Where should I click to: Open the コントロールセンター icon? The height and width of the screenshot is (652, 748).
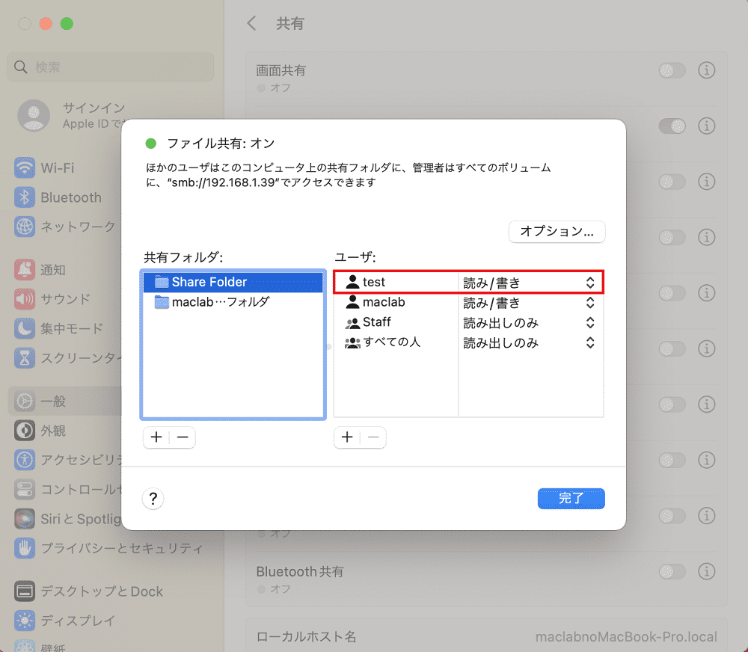pos(25,489)
